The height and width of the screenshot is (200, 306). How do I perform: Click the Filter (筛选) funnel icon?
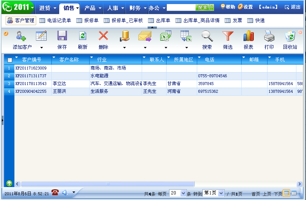coord(228,36)
